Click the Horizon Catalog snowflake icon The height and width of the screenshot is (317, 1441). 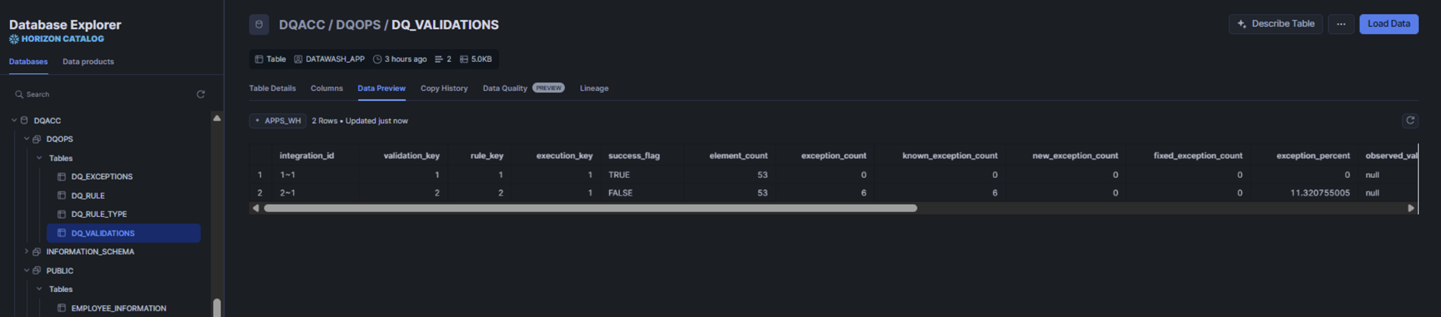(14, 39)
